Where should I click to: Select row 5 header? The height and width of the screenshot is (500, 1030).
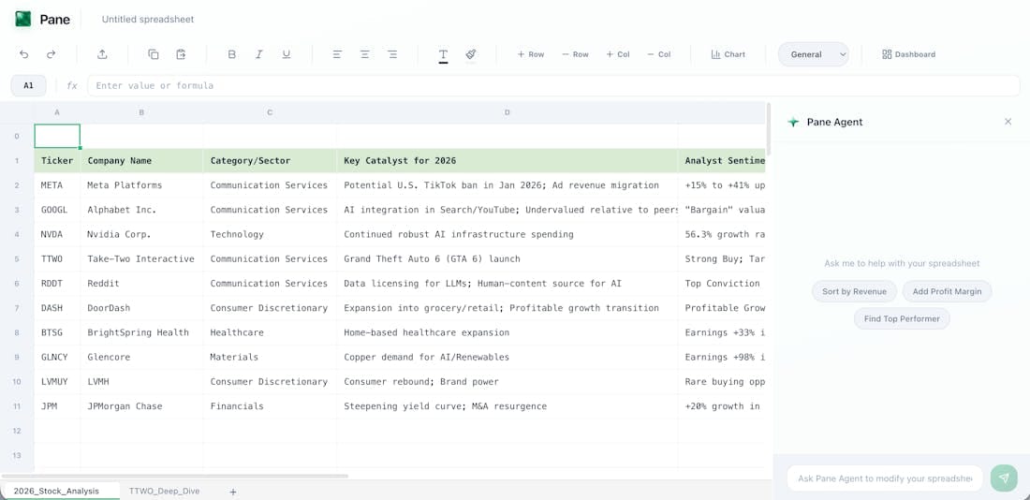(17, 258)
